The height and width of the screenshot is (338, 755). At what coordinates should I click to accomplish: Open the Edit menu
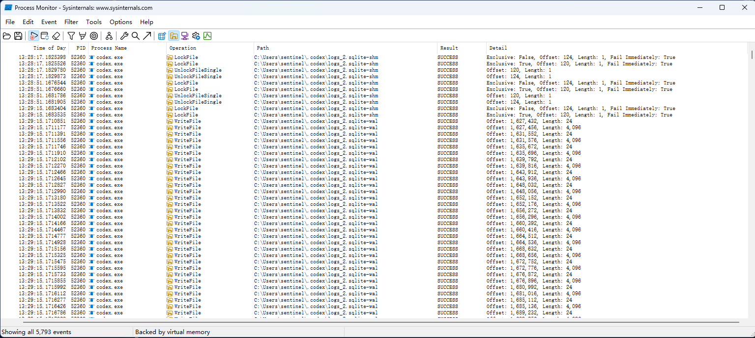coord(28,22)
